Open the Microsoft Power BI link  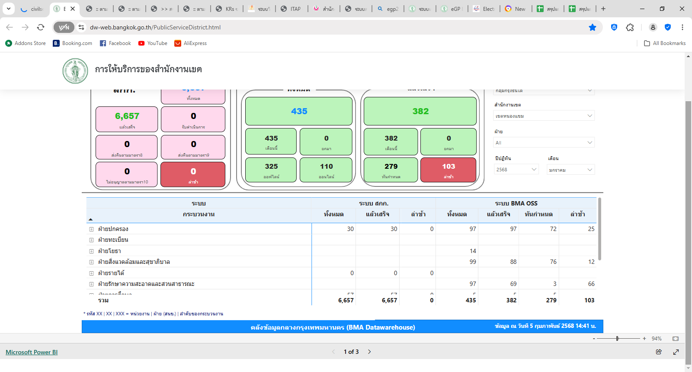pyautogui.click(x=32, y=352)
